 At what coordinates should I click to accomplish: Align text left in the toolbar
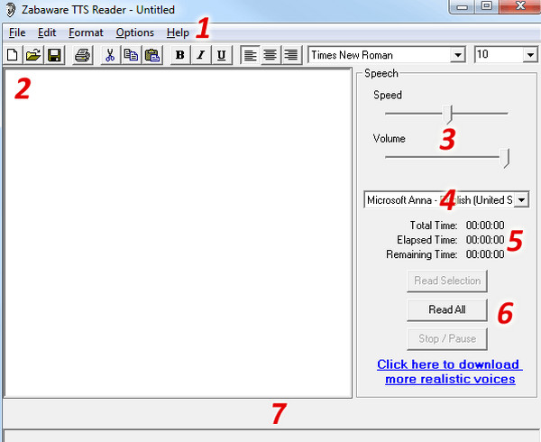(250, 55)
